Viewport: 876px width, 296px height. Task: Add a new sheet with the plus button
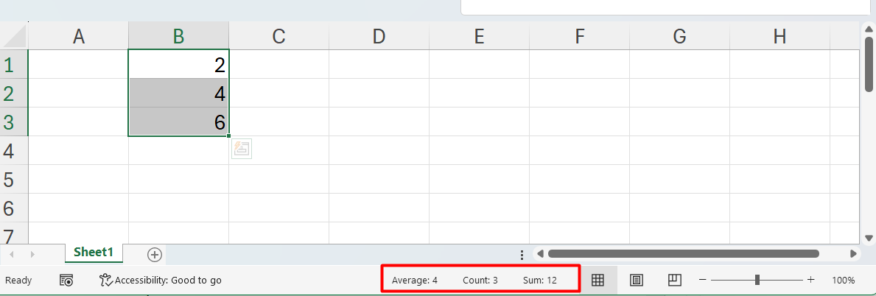click(154, 255)
